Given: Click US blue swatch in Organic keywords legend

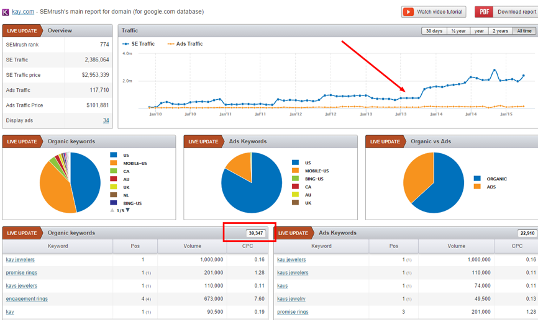Looking at the screenshot, I should point(114,155).
